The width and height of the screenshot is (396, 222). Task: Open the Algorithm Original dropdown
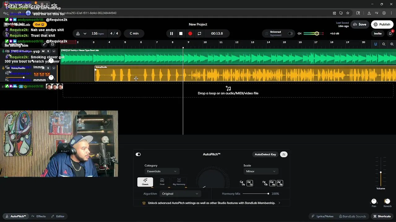180,194
